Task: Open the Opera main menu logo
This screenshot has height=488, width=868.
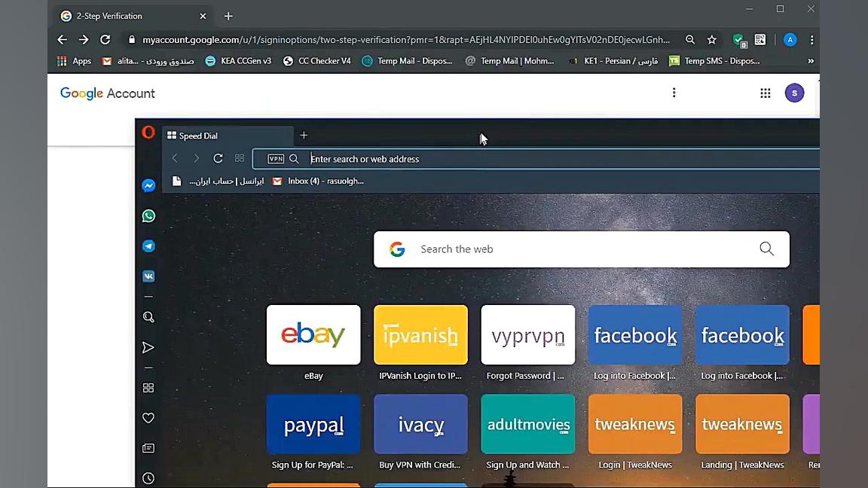Action: coord(148,133)
